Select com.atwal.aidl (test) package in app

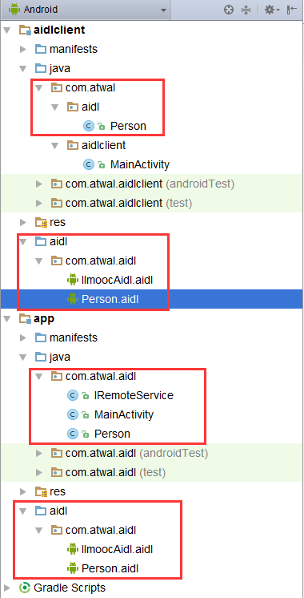116,472
